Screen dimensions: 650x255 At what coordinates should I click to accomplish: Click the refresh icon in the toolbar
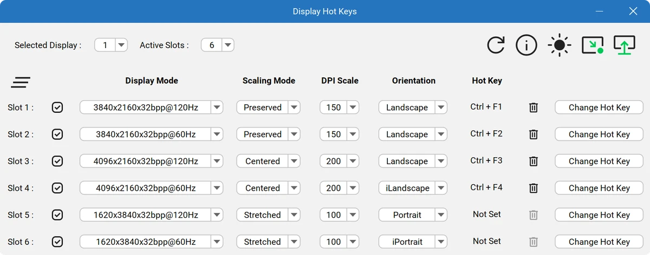(496, 45)
